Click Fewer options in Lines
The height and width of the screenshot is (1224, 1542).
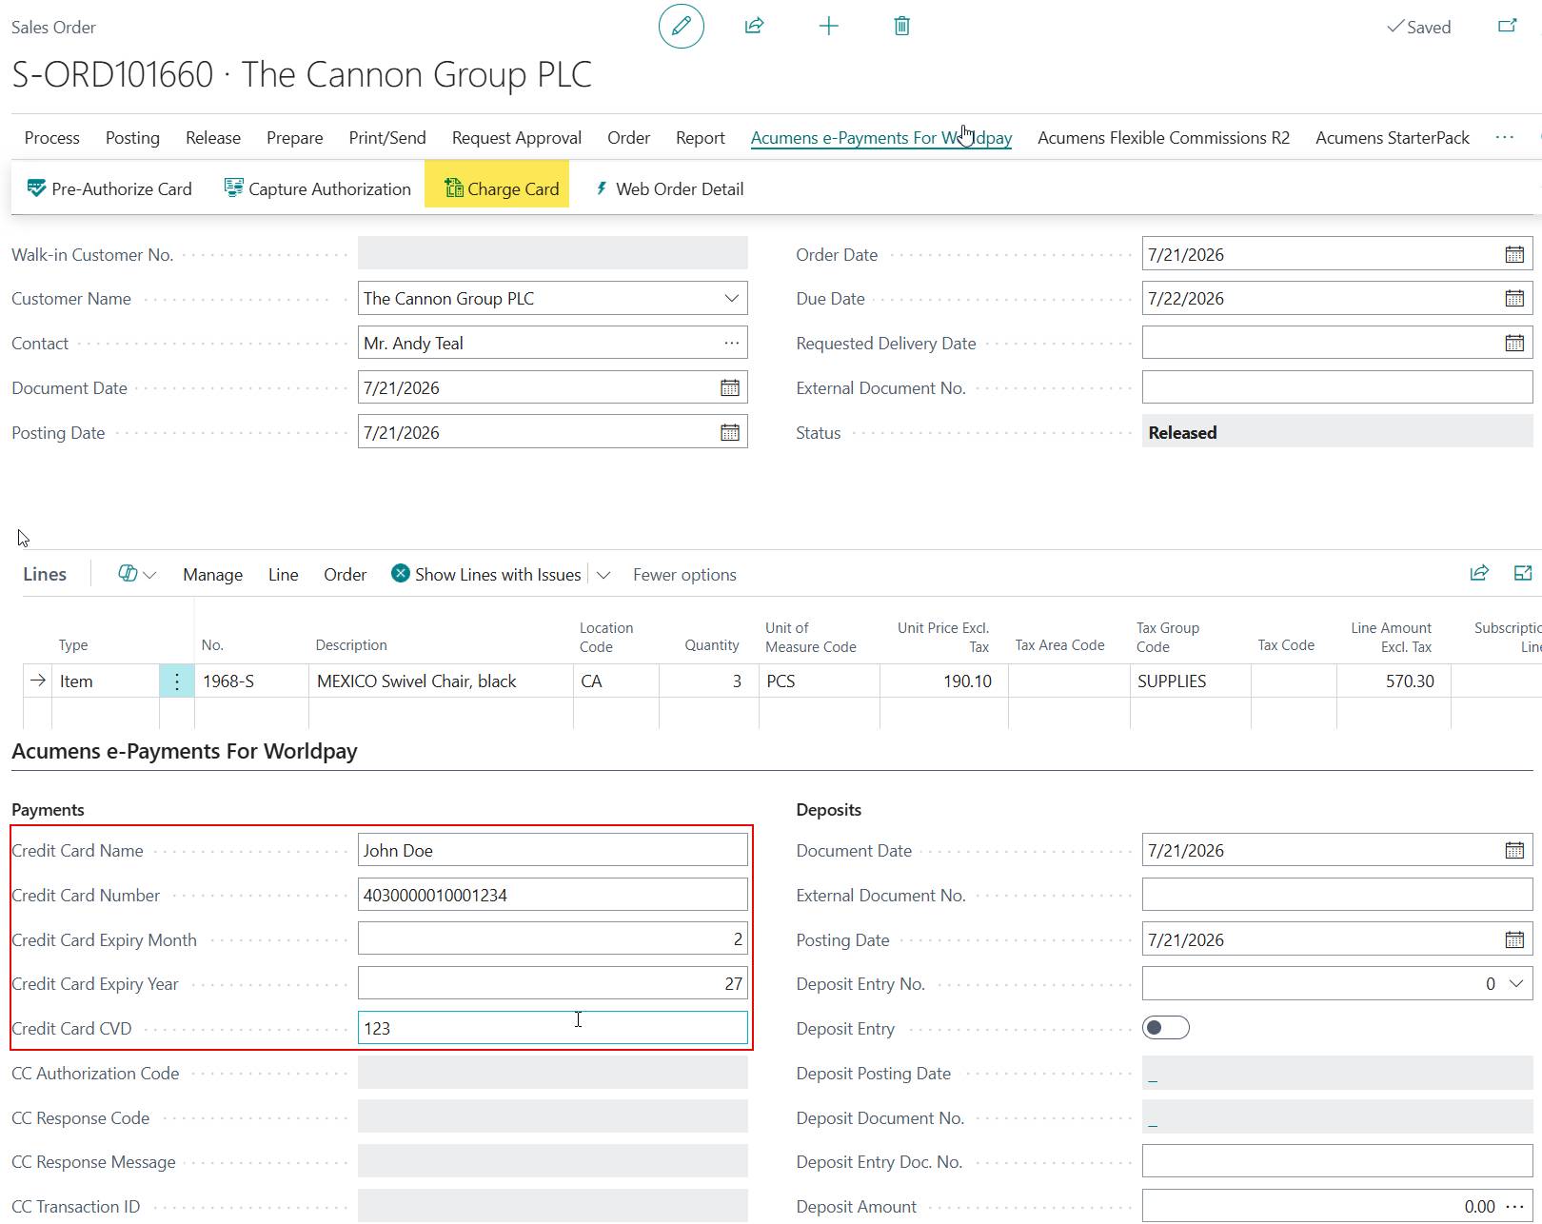(x=685, y=575)
